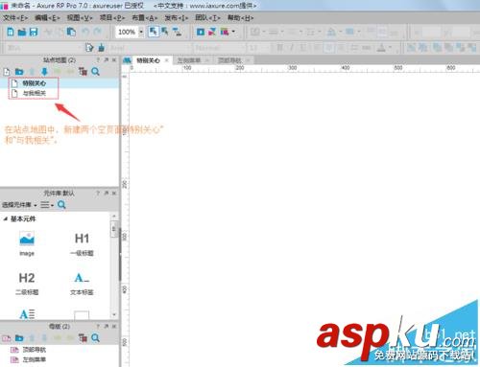Open the 视图 menu

click(x=80, y=18)
